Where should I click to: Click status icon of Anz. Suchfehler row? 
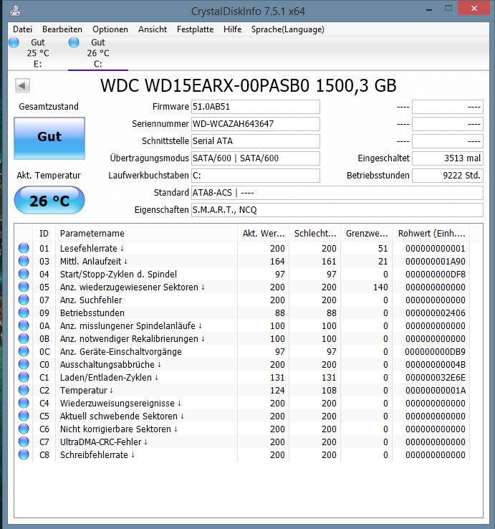(24, 300)
